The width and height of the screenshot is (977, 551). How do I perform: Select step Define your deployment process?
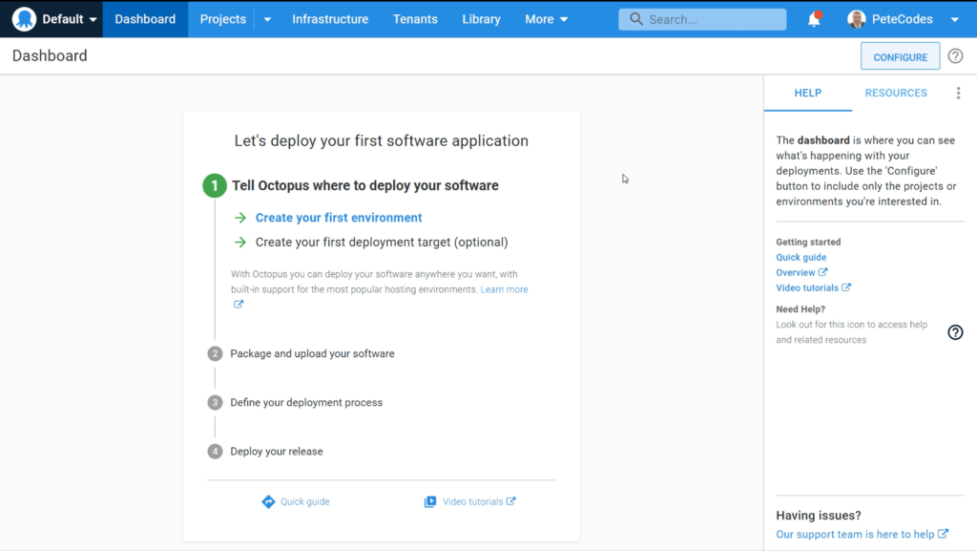coord(306,403)
